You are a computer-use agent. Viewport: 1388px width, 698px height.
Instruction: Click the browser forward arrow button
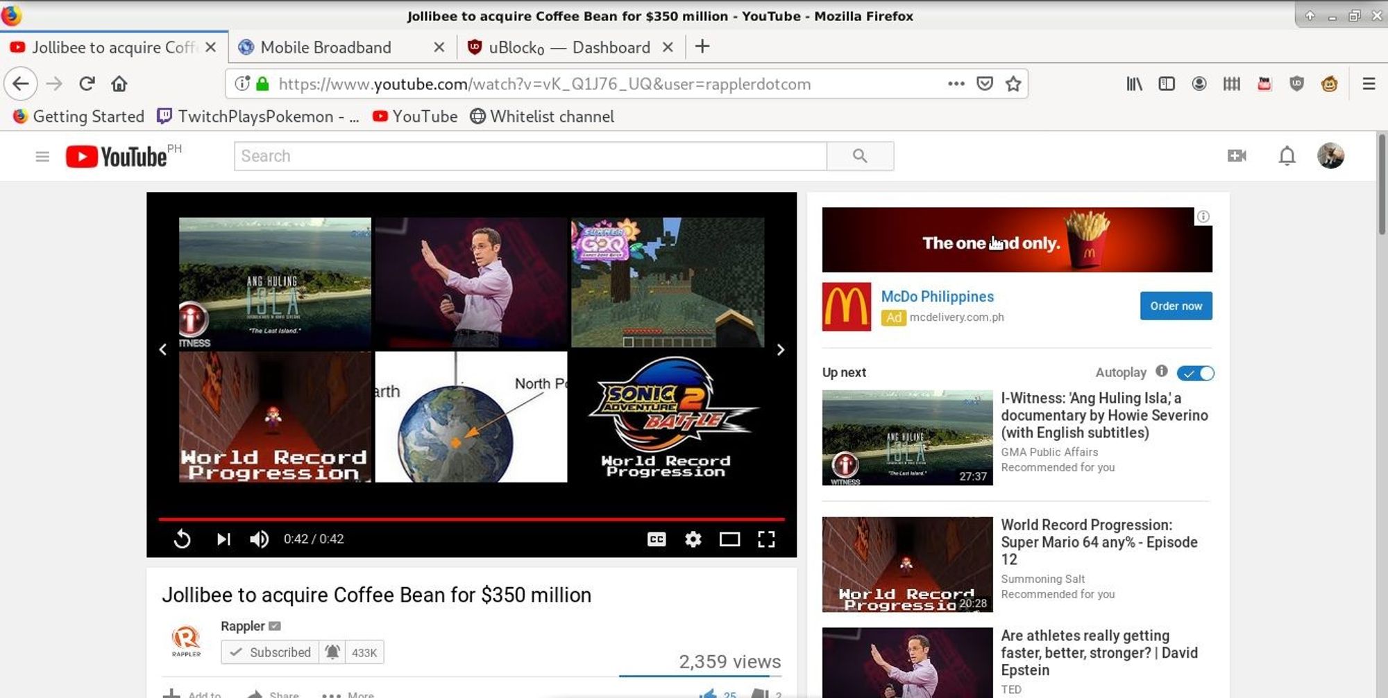54,84
